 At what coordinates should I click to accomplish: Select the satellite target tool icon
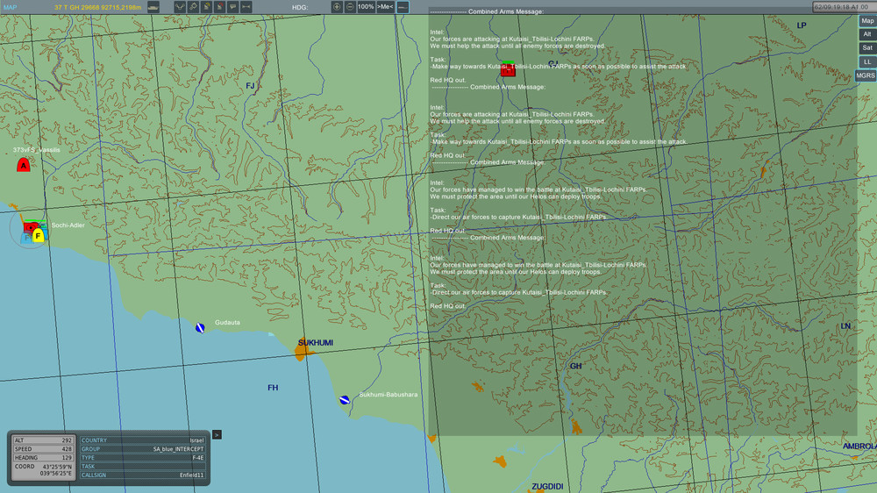tap(193, 7)
